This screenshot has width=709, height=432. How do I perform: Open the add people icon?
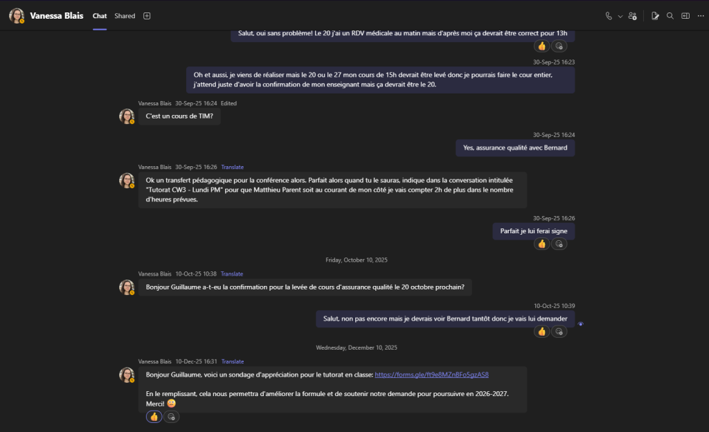632,16
